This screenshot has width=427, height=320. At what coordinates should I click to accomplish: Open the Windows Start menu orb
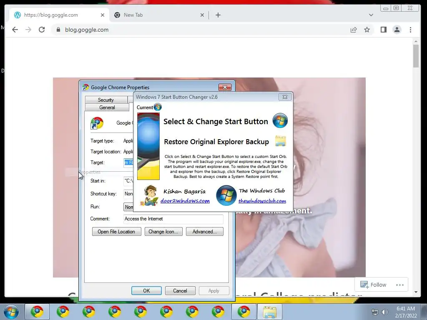[x=11, y=312]
